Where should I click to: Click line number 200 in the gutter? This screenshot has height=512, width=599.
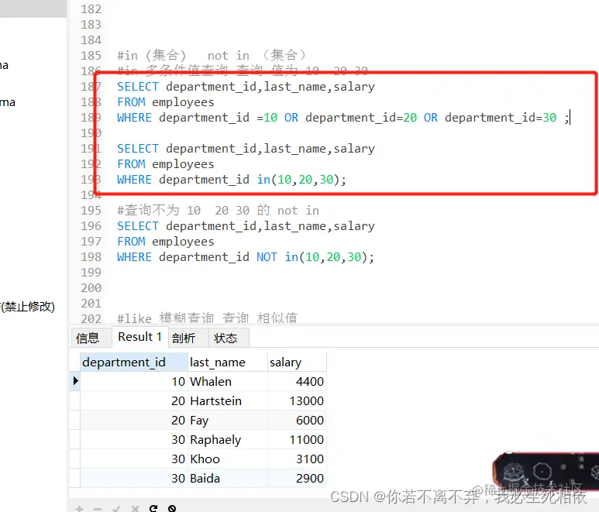pyautogui.click(x=91, y=288)
